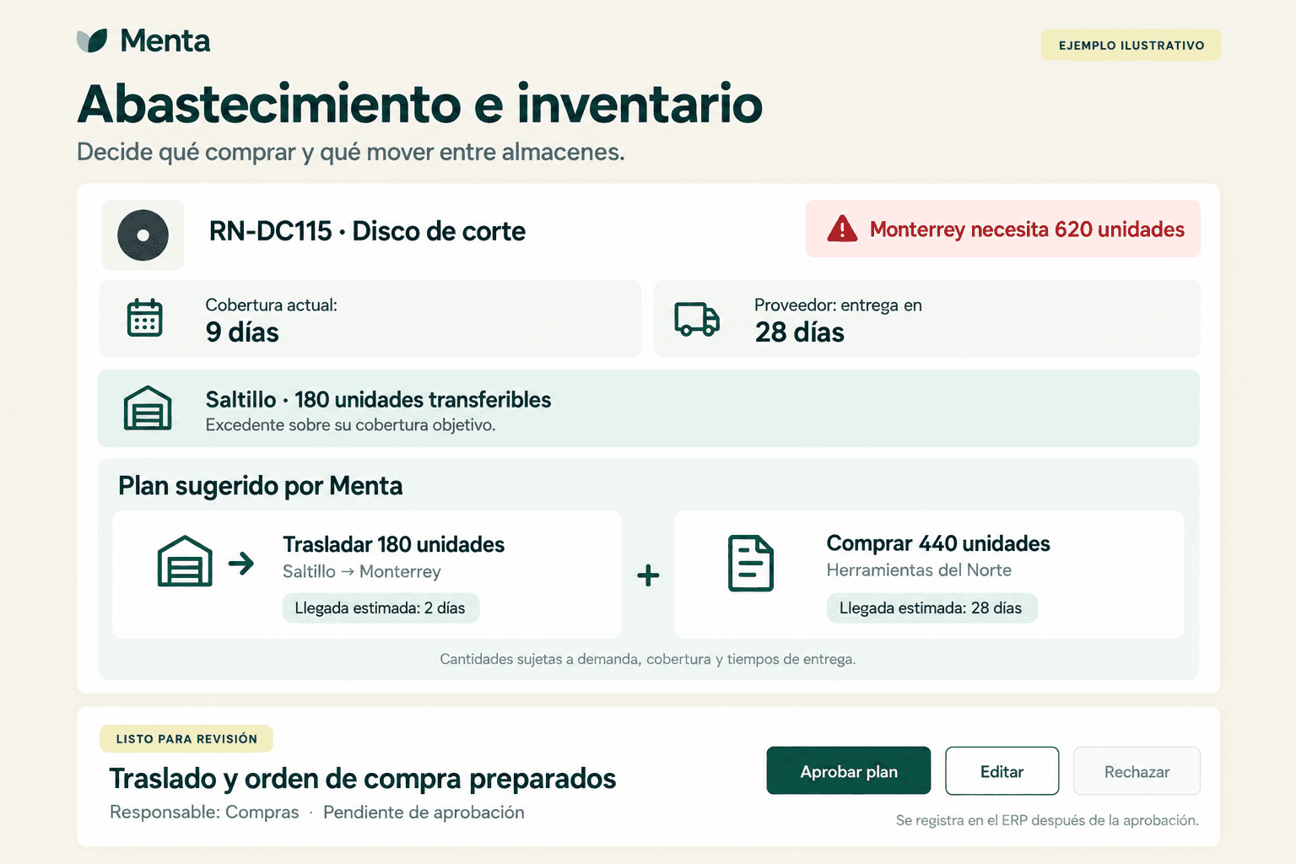1296x864 pixels.
Task: Click the EJEMPLO ILUSTRATIVO badge
Action: tap(1131, 45)
